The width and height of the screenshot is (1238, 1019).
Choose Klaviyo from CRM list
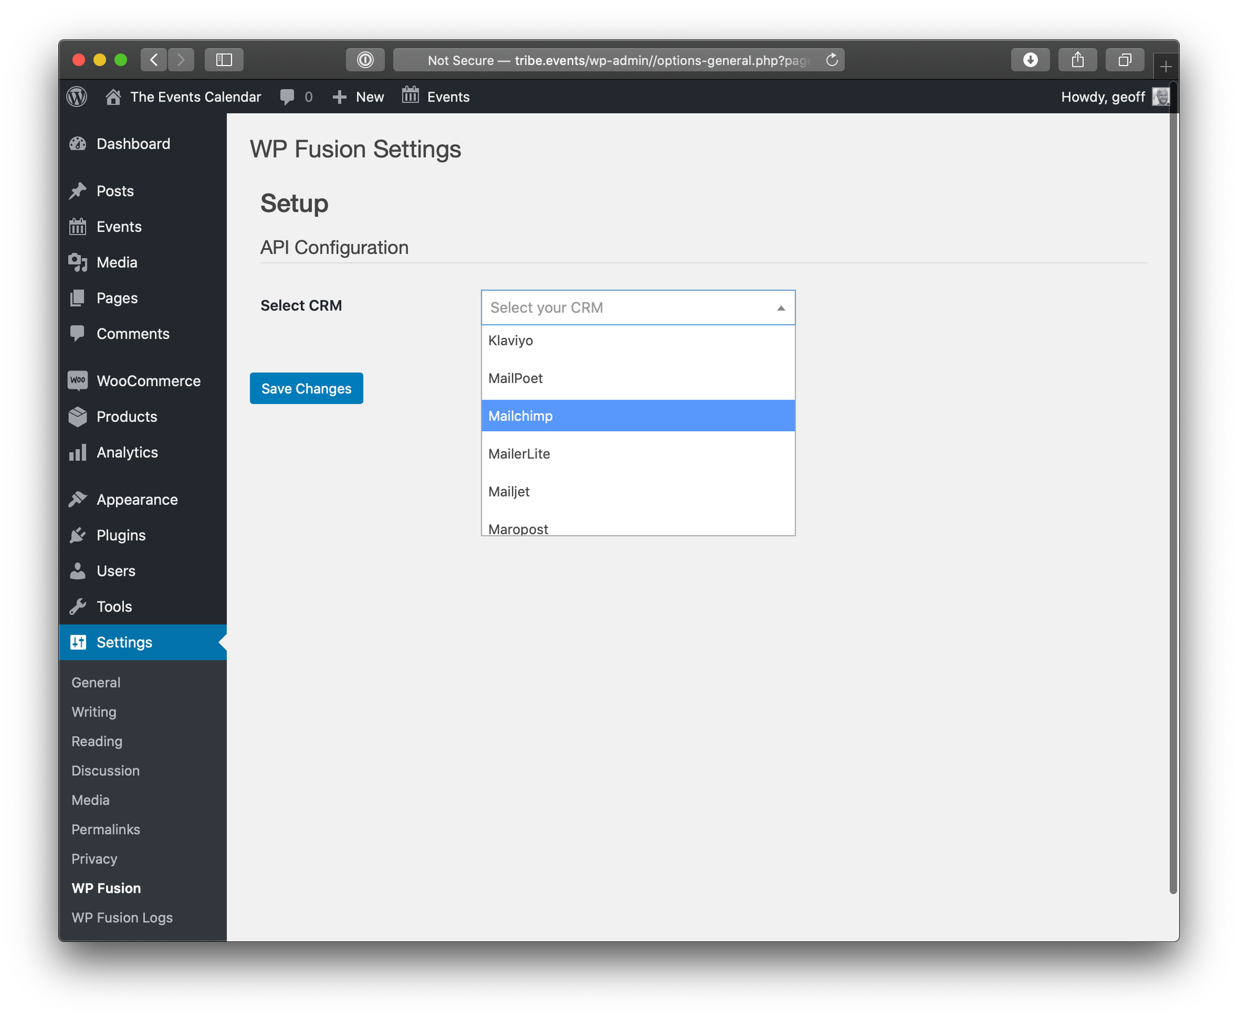point(638,341)
